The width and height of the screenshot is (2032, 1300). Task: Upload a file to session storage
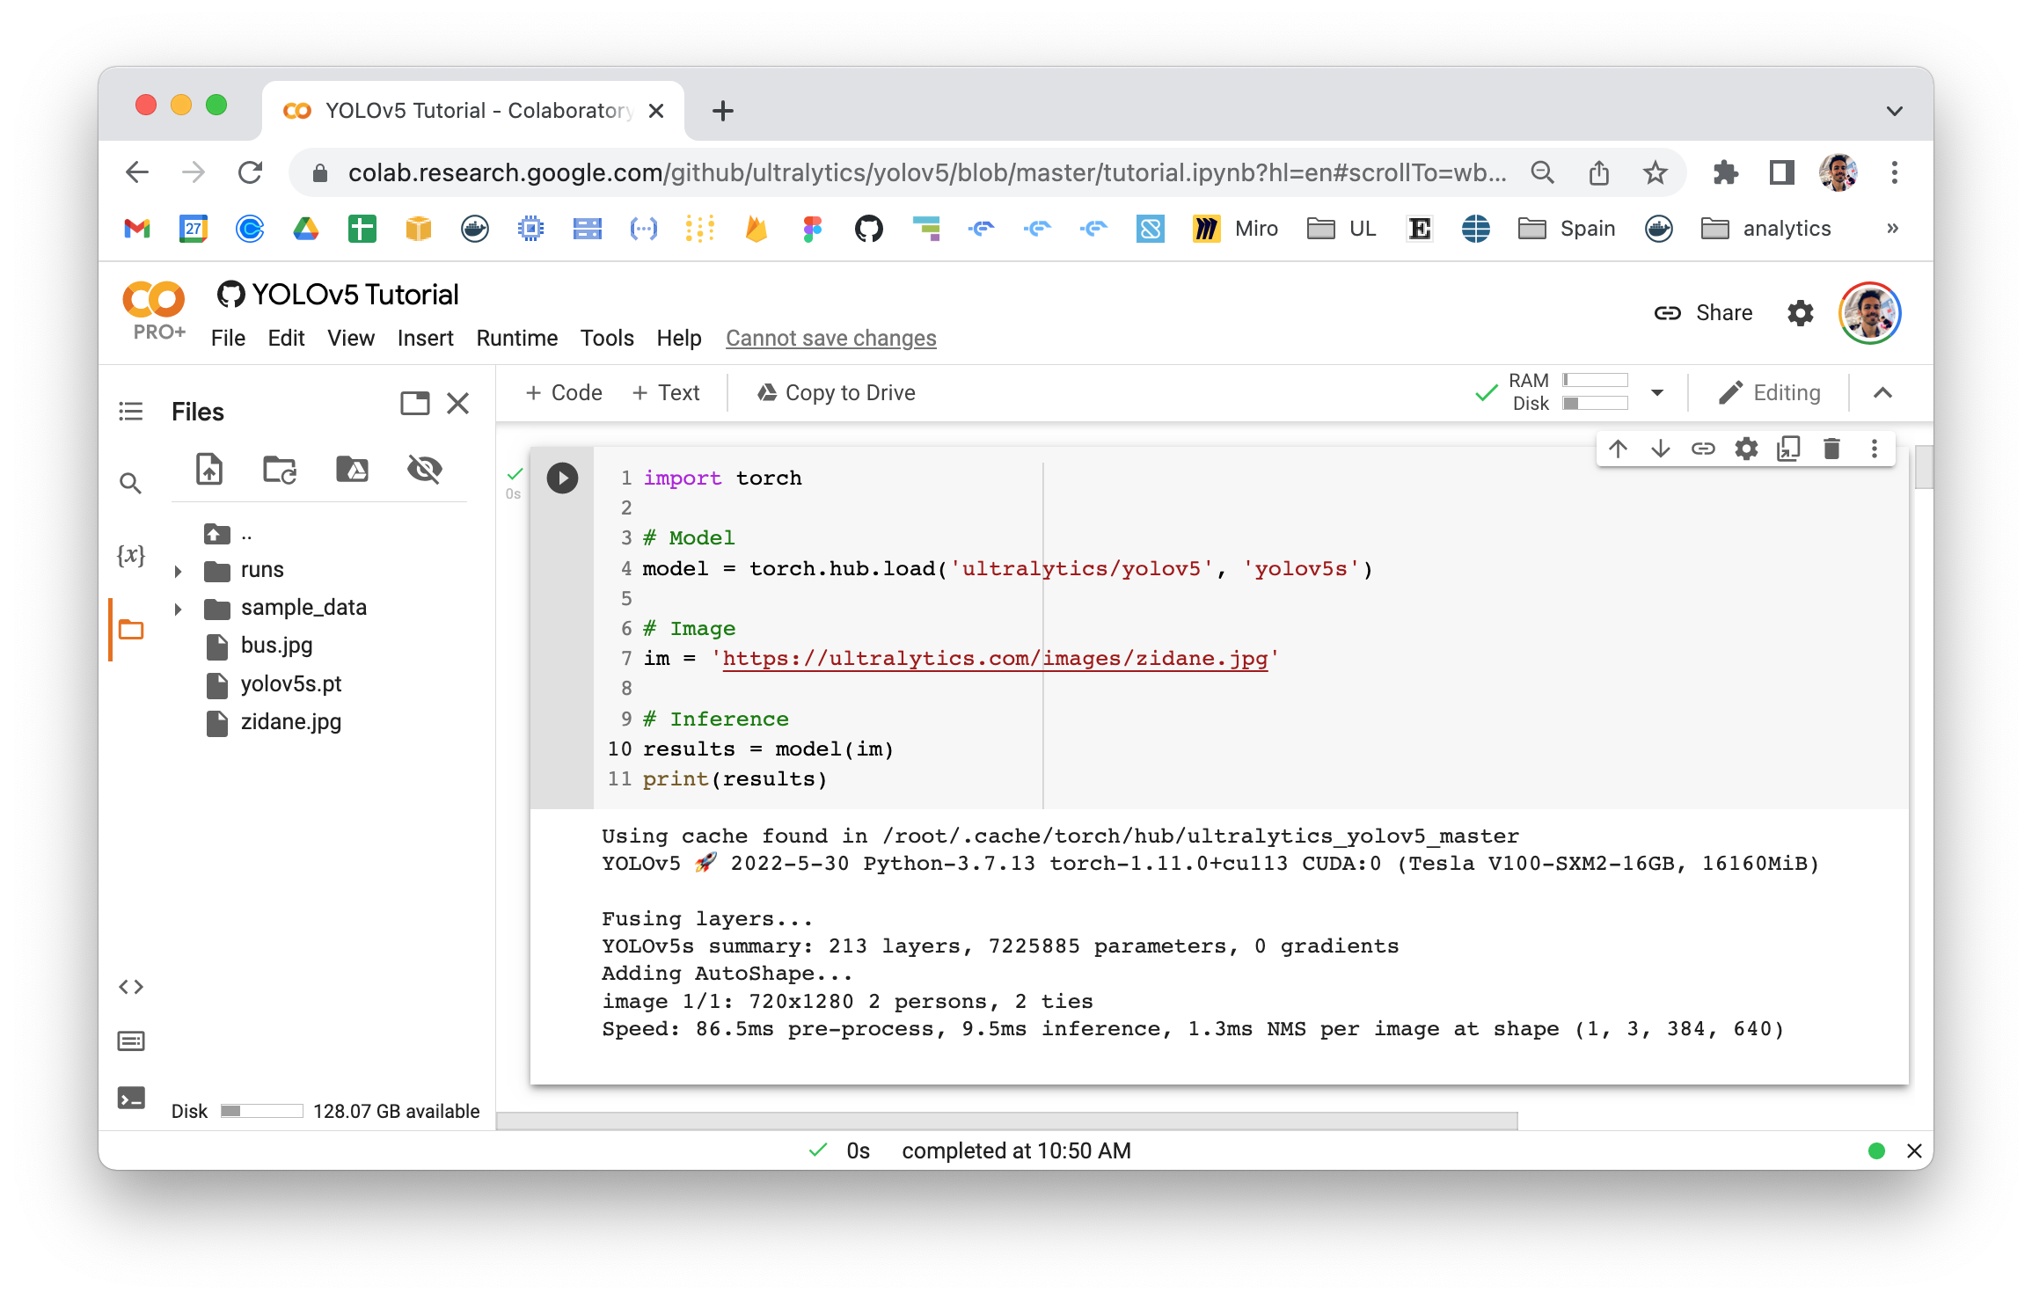(208, 469)
